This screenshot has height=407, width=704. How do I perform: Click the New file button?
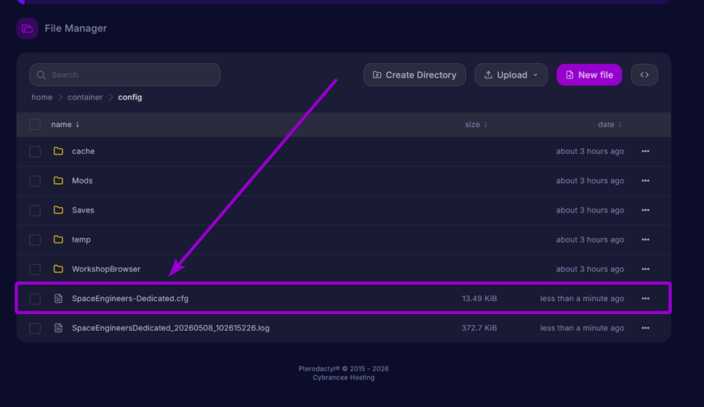[x=589, y=75]
